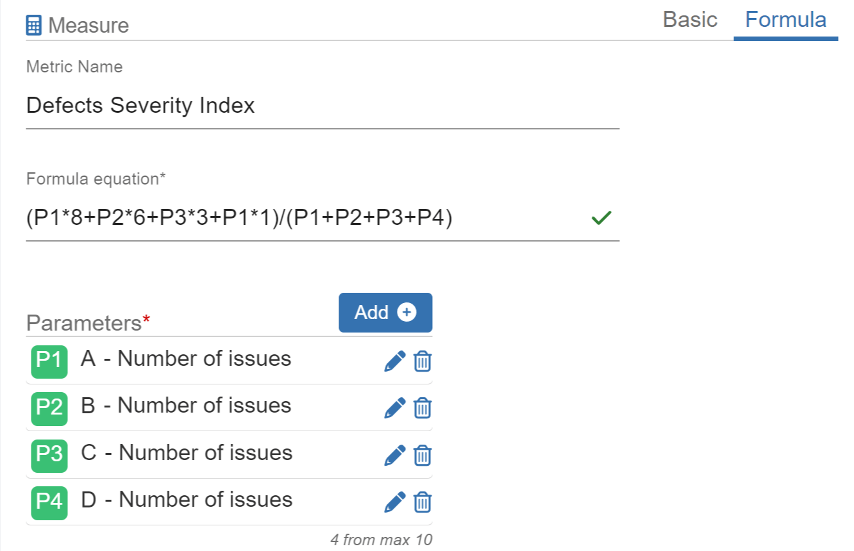This screenshot has width=854, height=551.
Task: Click the Metric Name input field
Action: (322, 106)
